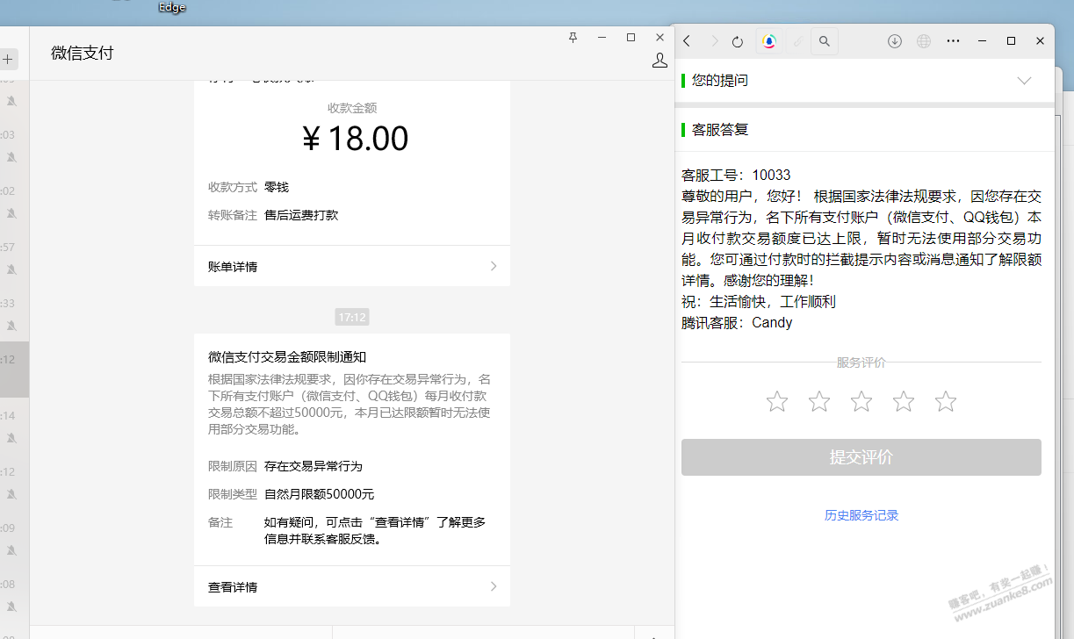Click the colorful bell logo icon in toolbar
This screenshot has height=639, width=1074.
(769, 41)
